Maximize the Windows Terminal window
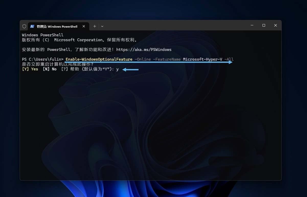This screenshot has height=197, width=307. coord(264,25)
